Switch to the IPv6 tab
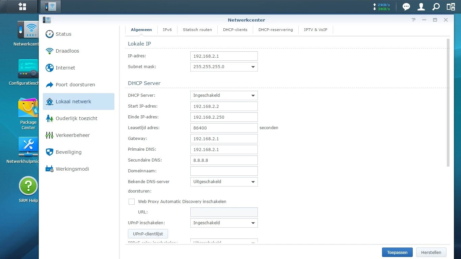Image resolution: width=461 pixels, height=259 pixels. (x=167, y=30)
